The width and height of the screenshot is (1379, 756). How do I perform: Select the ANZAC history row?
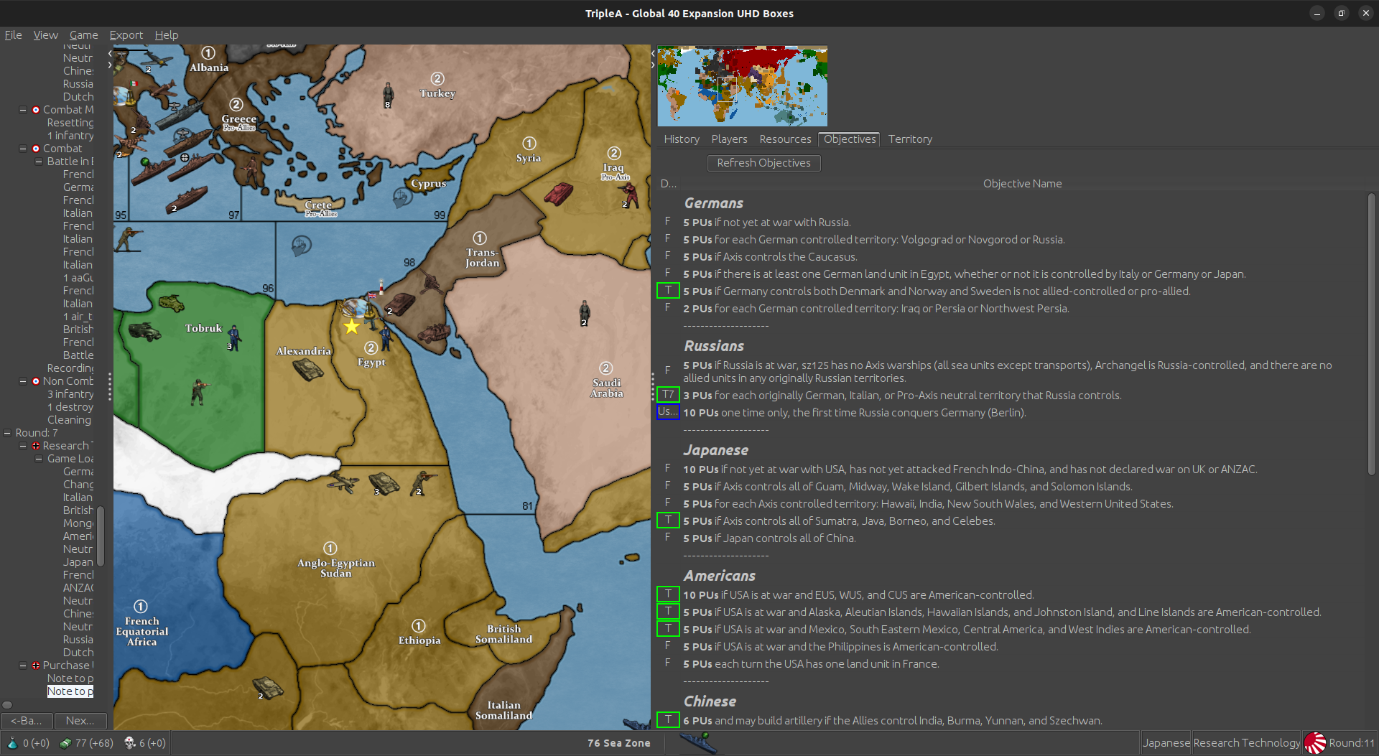[x=78, y=588]
